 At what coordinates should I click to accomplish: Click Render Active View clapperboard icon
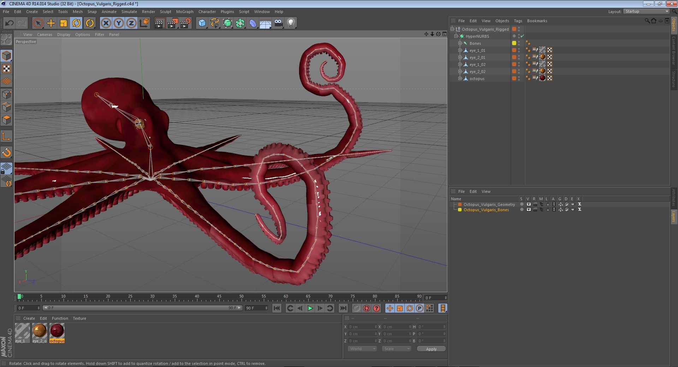(160, 23)
